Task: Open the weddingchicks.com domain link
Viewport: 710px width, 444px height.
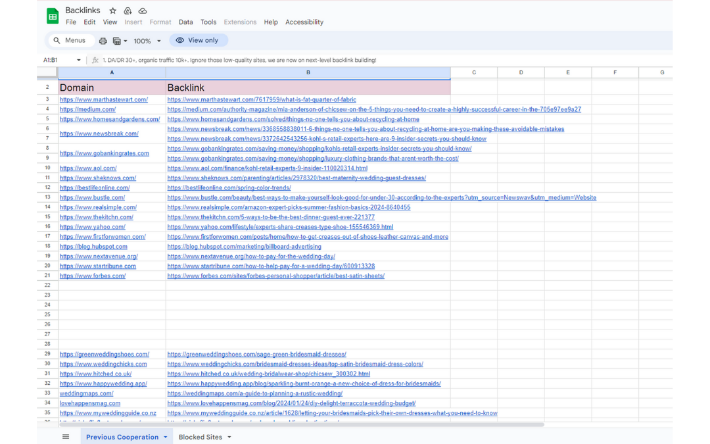Action: pos(103,364)
